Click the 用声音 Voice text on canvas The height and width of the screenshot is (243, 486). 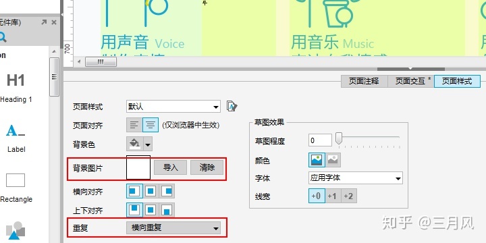(x=142, y=43)
